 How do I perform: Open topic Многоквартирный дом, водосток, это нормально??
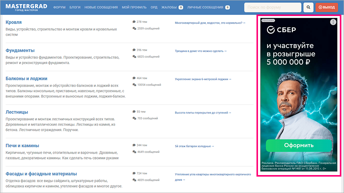pos(210,23)
